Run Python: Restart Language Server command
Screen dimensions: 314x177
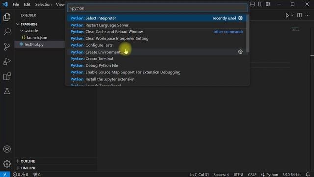tap(157, 25)
